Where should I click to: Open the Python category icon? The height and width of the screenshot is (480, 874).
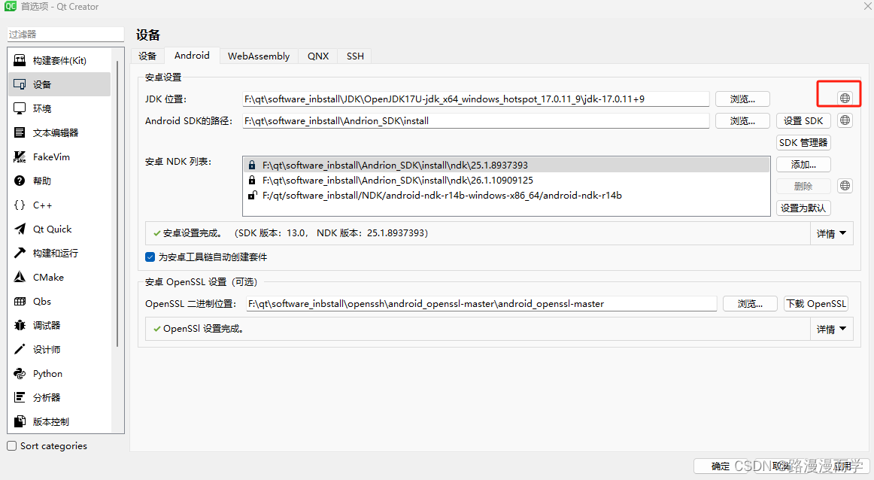click(x=20, y=373)
